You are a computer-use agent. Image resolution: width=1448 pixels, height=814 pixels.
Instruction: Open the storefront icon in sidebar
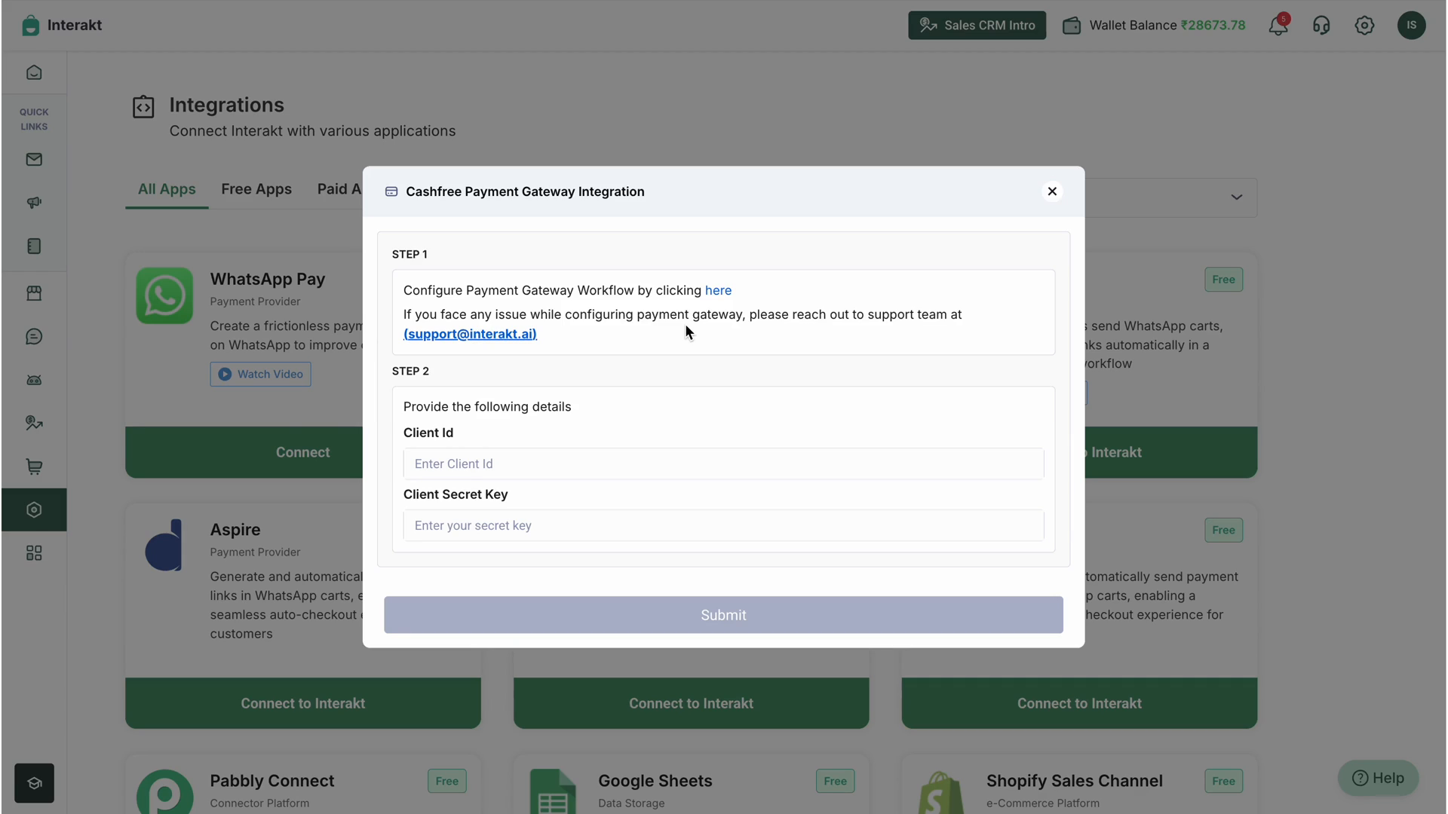tap(34, 293)
